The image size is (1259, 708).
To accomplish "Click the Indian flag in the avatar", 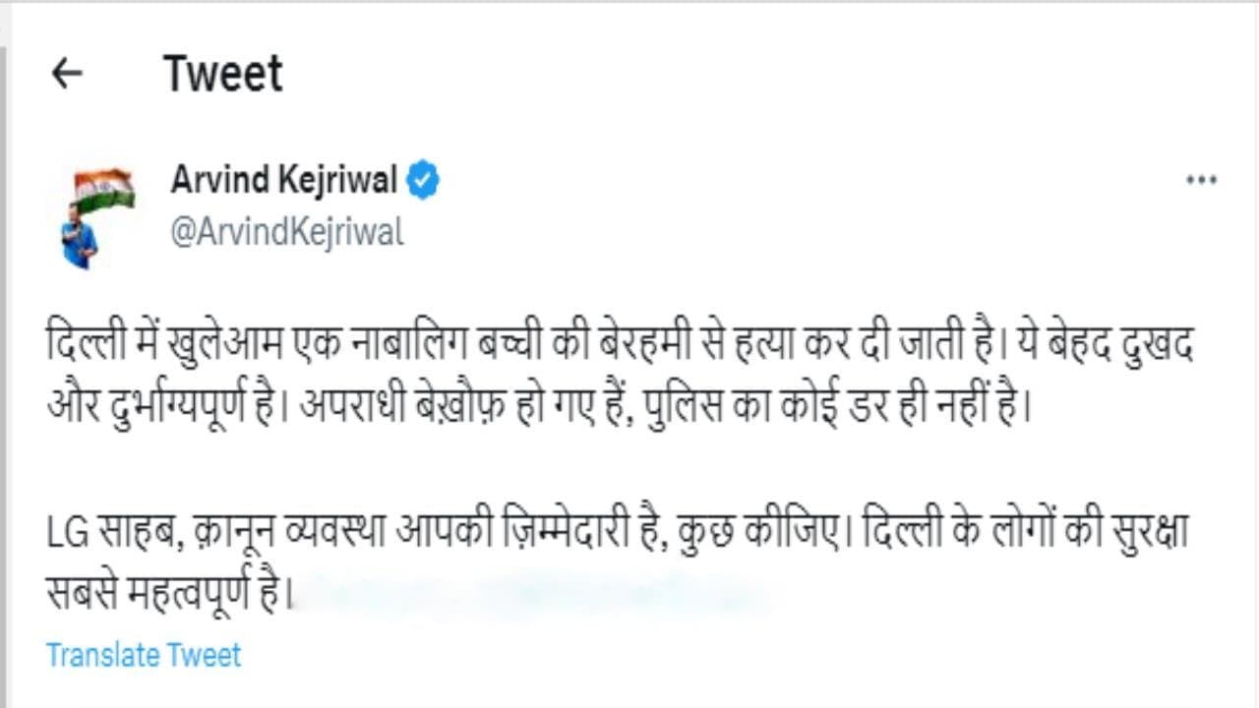I will click(x=104, y=187).
